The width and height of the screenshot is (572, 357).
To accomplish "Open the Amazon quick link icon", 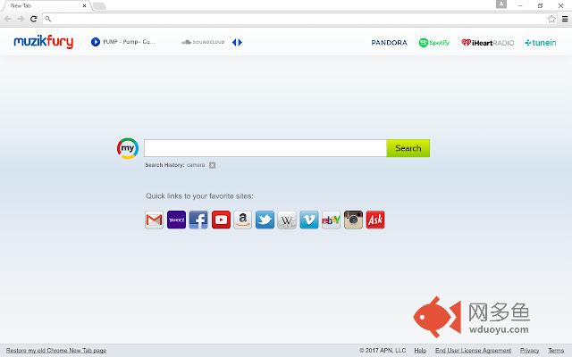I will (x=242, y=220).
